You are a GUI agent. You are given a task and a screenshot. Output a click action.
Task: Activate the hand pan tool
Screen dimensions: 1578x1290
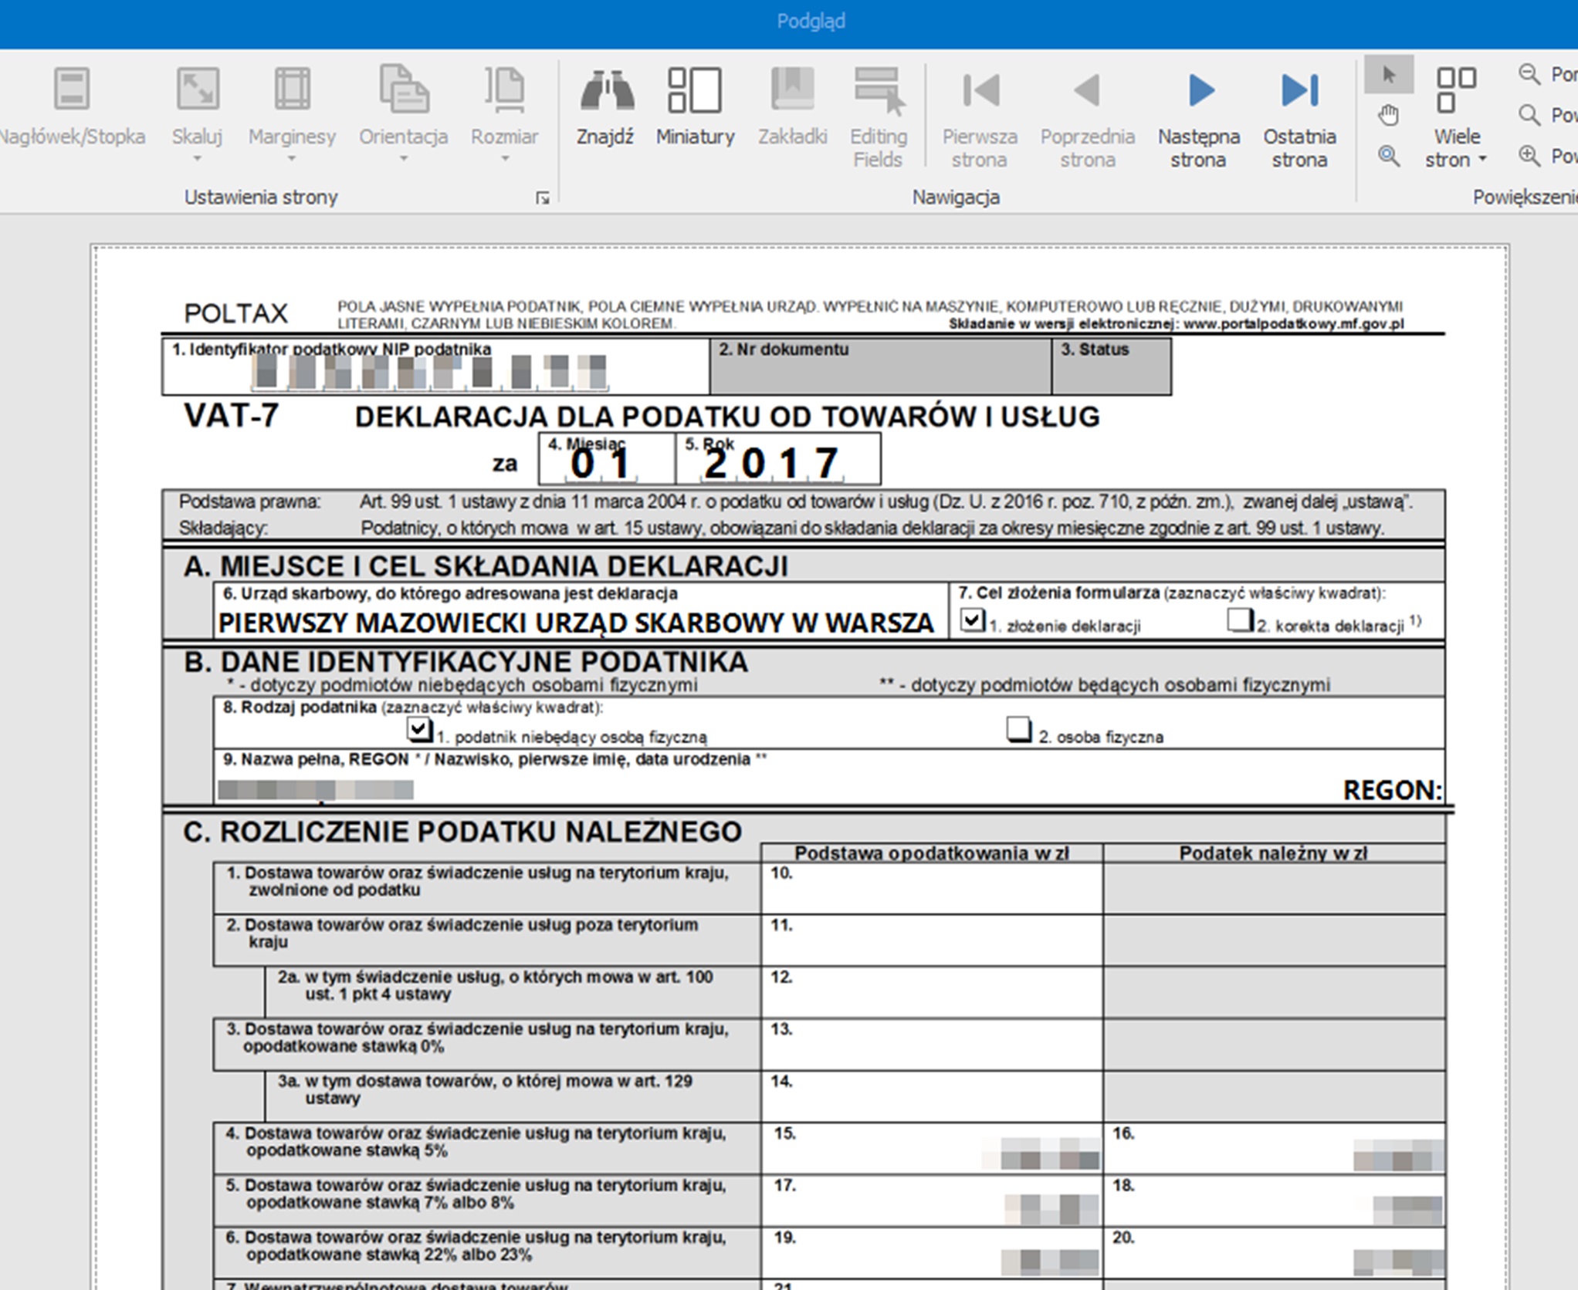tap(1388, 116)
